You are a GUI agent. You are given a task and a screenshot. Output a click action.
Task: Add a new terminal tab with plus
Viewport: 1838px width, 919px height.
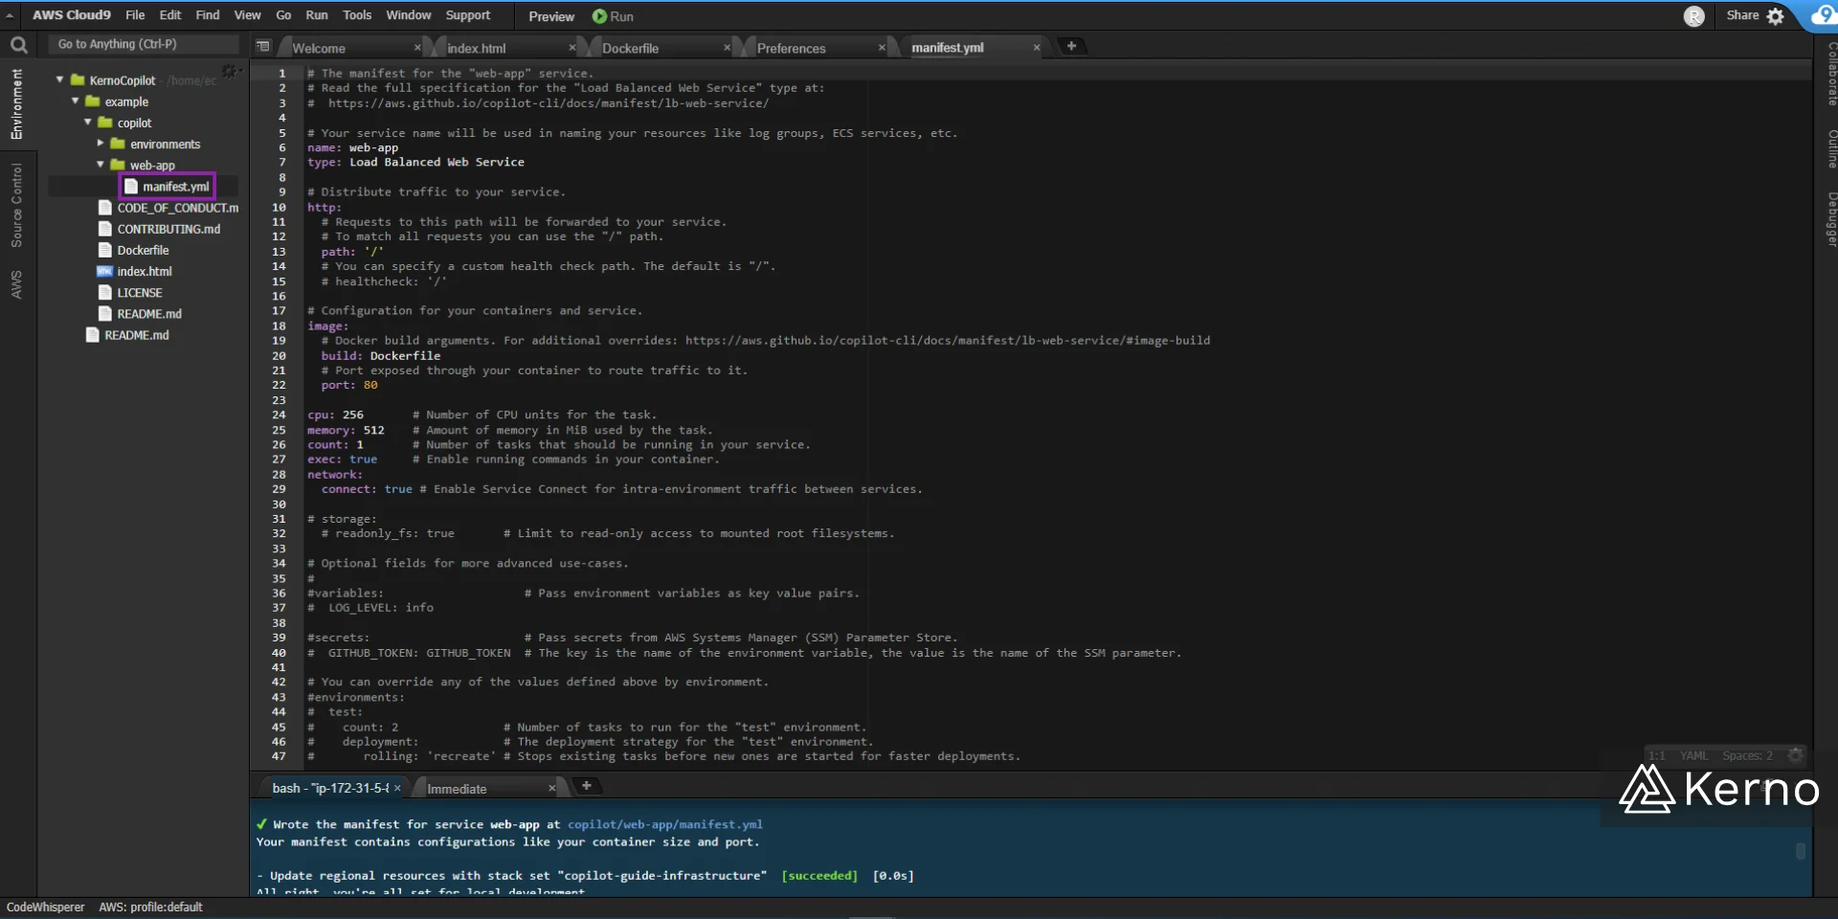[x=587, y=786]
